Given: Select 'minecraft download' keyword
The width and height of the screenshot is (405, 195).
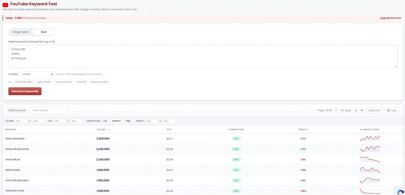Looking at the screenshot, I should click(17, 149).
